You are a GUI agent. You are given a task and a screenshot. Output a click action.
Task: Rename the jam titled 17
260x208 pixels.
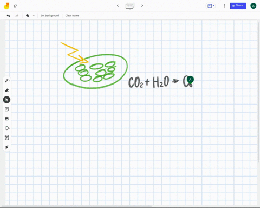15,6
